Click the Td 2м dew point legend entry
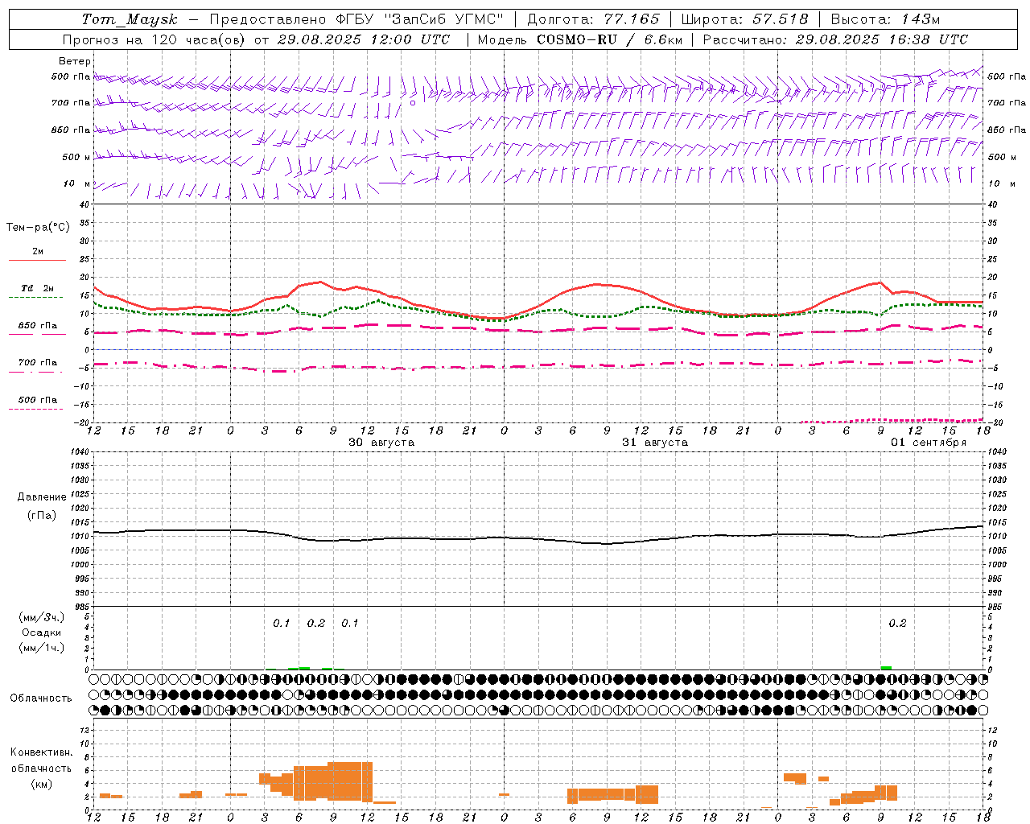 pos(37,288)
